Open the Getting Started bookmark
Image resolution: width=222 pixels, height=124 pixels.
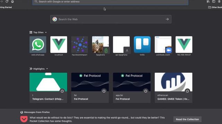click(6, 7)
